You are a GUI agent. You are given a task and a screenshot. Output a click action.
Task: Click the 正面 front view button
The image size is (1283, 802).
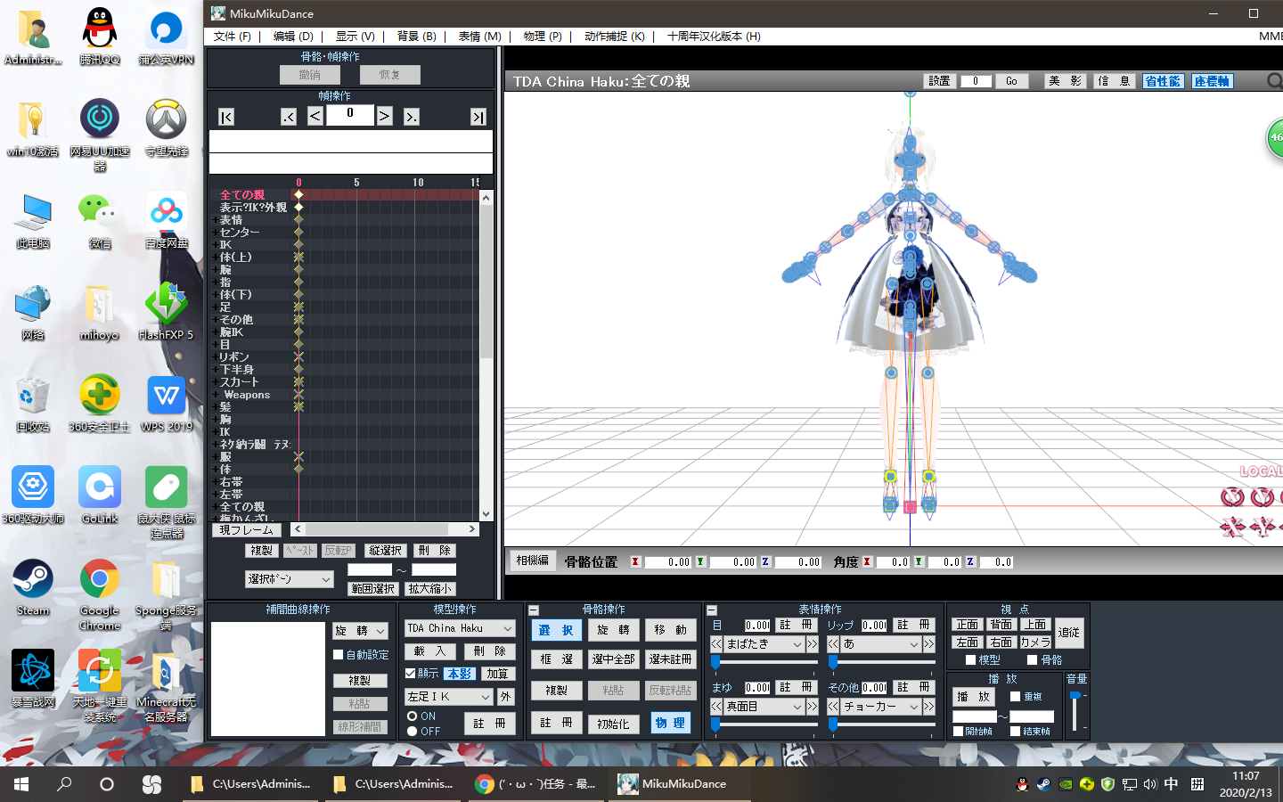(x=968, y=625)
